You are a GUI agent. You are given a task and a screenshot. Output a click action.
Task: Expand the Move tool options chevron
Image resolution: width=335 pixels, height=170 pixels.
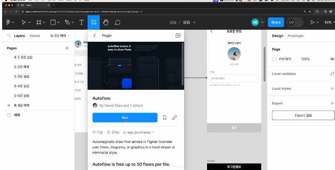(30, 22)
